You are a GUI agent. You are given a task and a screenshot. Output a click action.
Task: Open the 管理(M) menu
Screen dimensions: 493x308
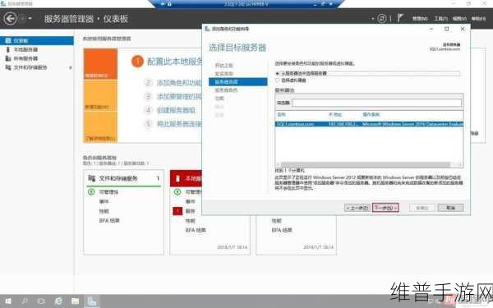[x=420, y=19]
